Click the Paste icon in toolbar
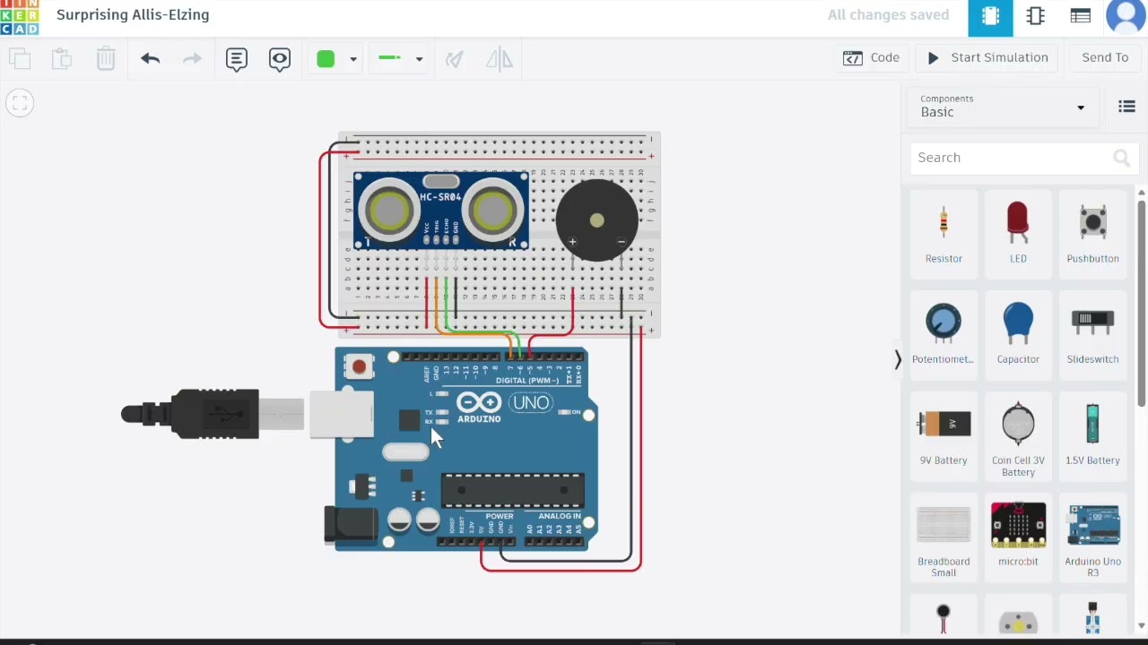 point(62,59)
